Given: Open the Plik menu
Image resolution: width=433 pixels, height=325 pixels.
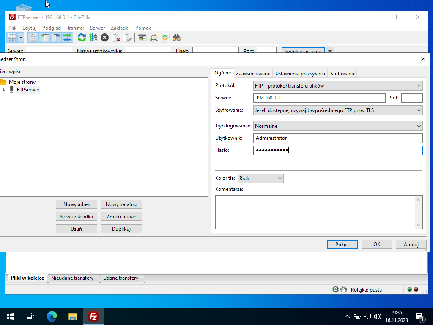Looking at the screenshot, I should [12, 28].
